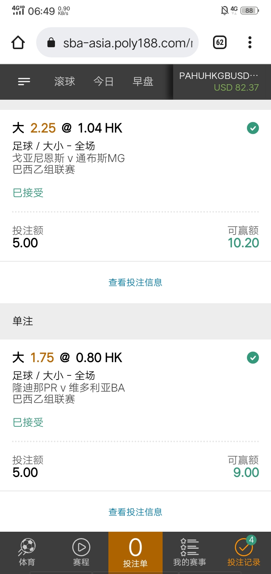Tap the 体育 soccer ball icon
Screen dimensions: 271x574
[x=27, y=547]
